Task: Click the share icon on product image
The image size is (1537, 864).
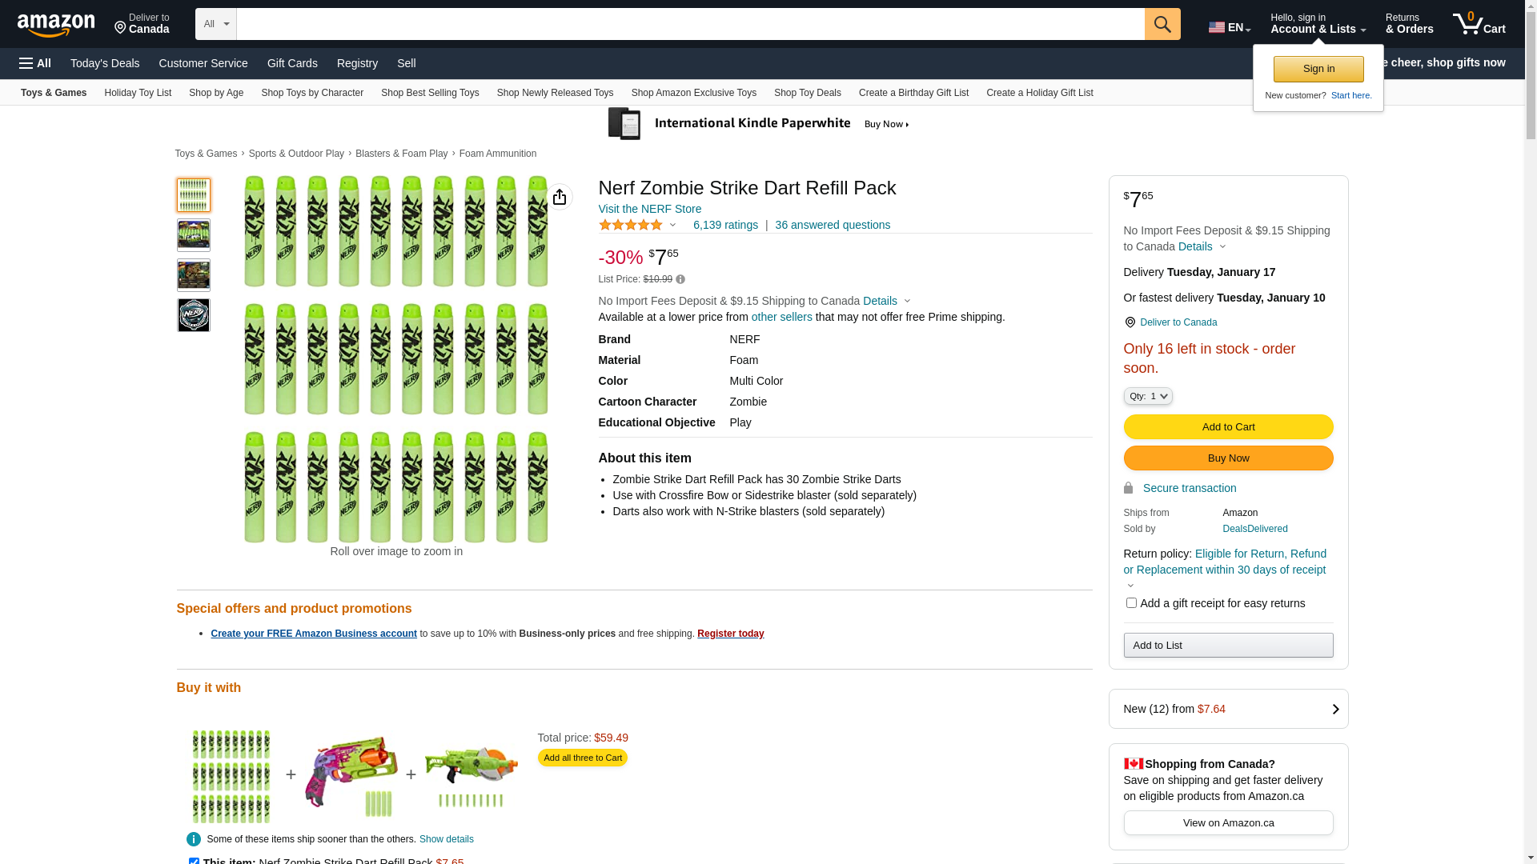Action: point(560,197)
